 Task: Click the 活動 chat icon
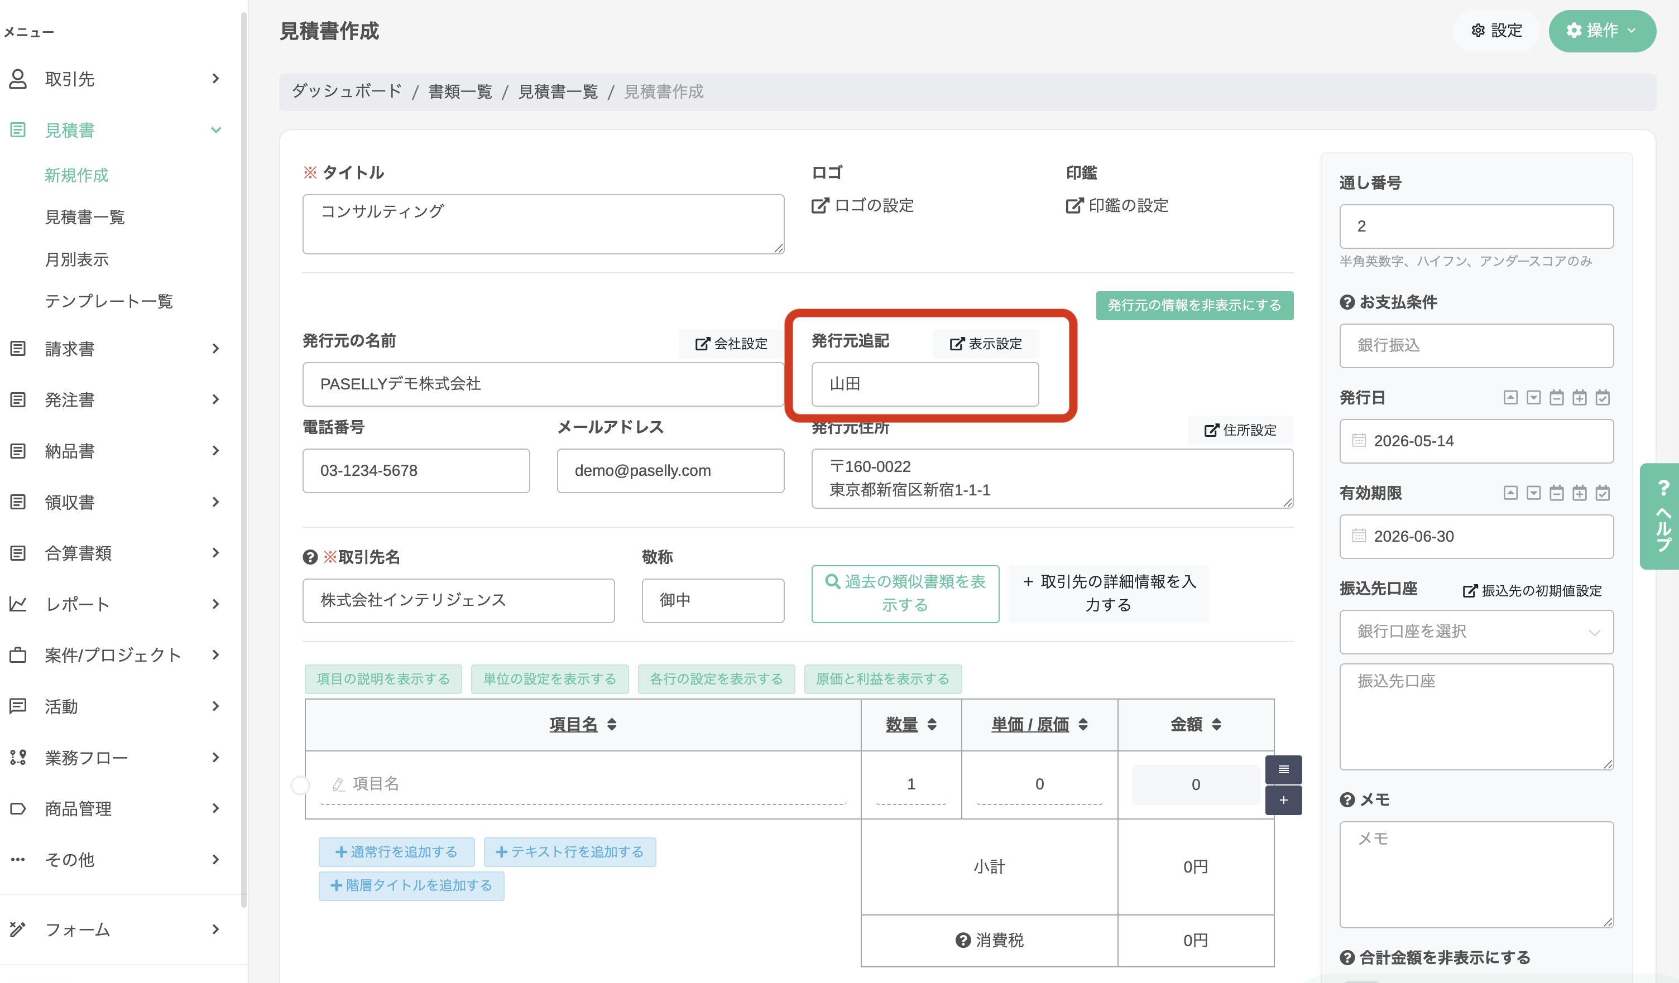pos(18,706)
